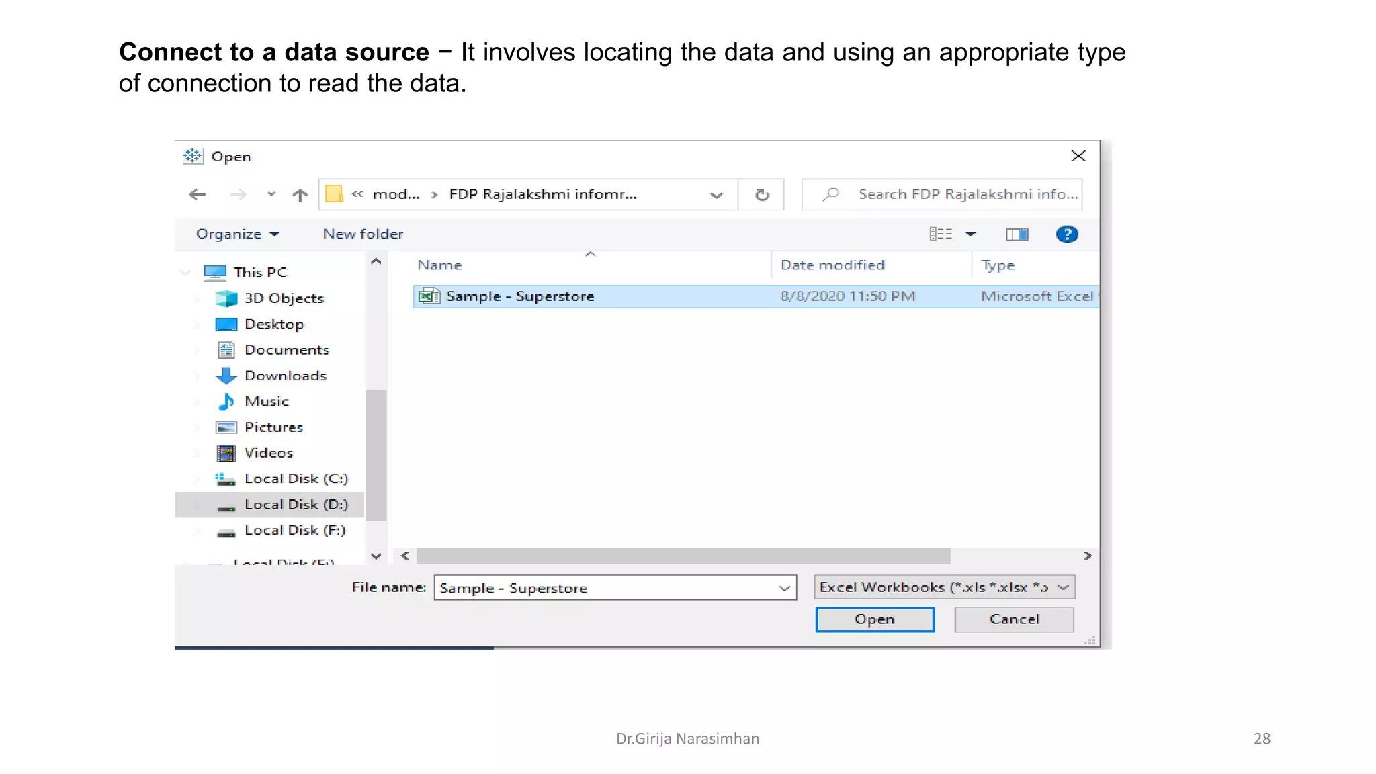1376x774 pixels.
Task: Click the 3D Objects cube icon
Action: 226,298
